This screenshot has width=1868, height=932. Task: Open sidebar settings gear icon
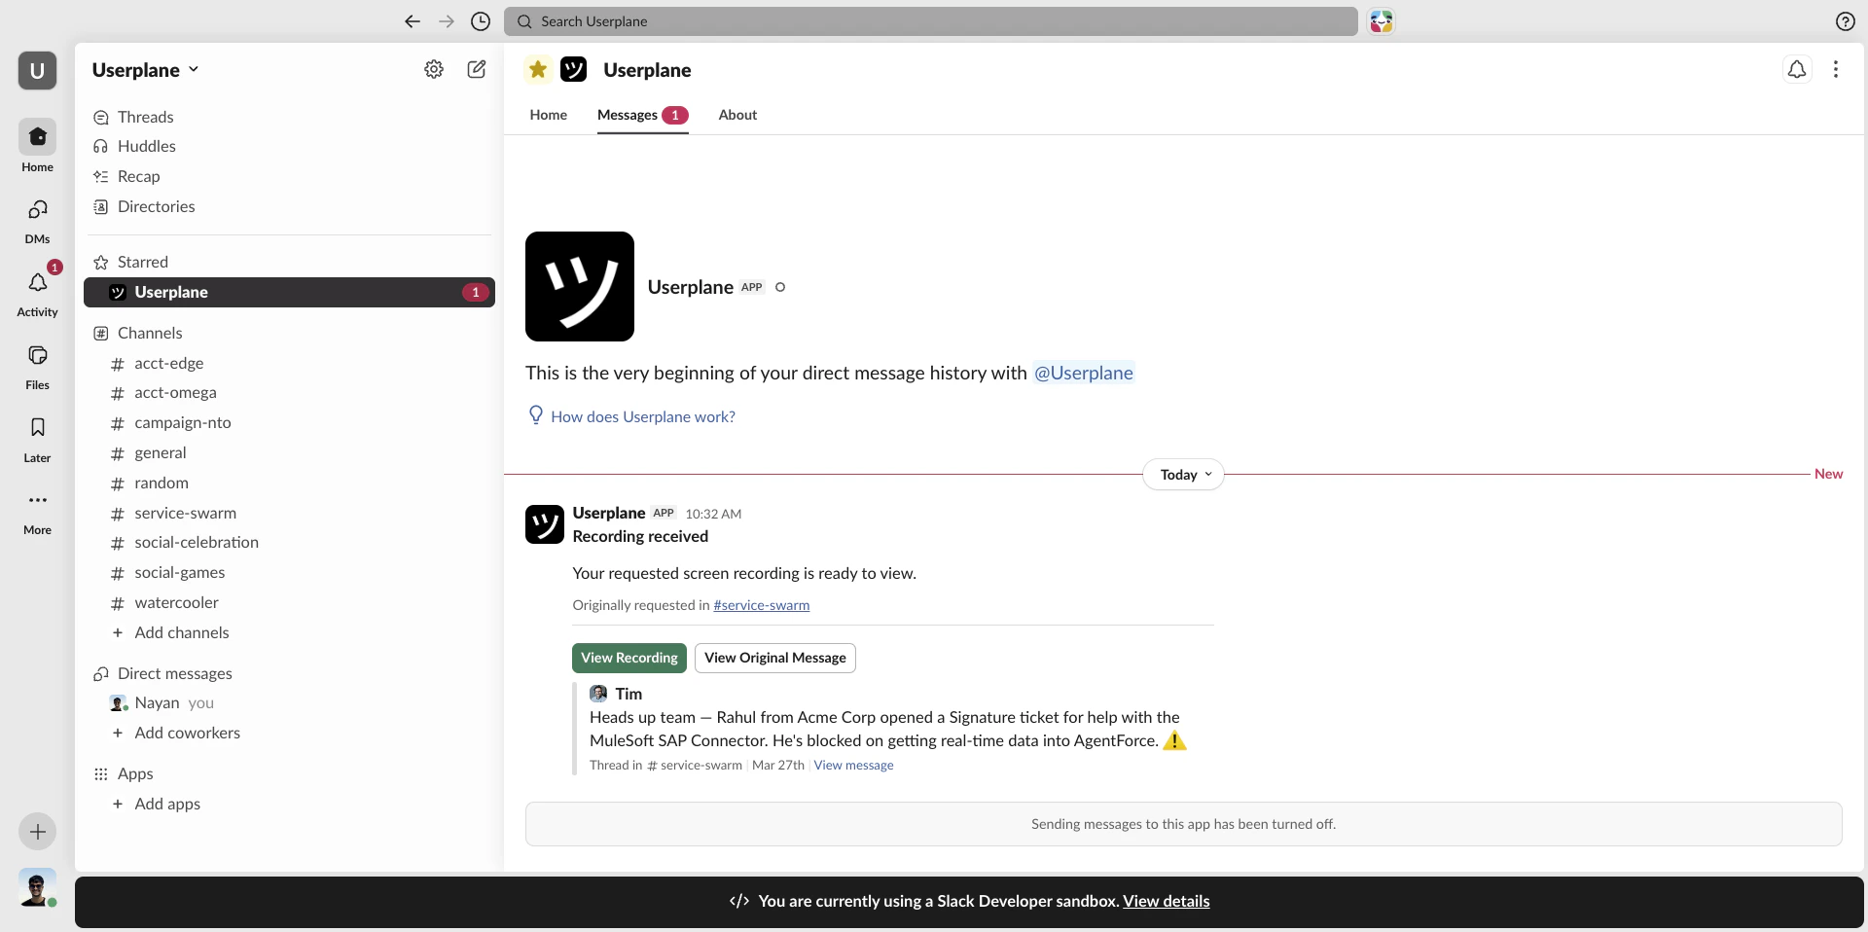pos(434,69)
